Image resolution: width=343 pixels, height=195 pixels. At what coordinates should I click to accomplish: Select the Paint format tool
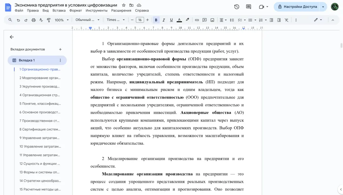(49, 20)
